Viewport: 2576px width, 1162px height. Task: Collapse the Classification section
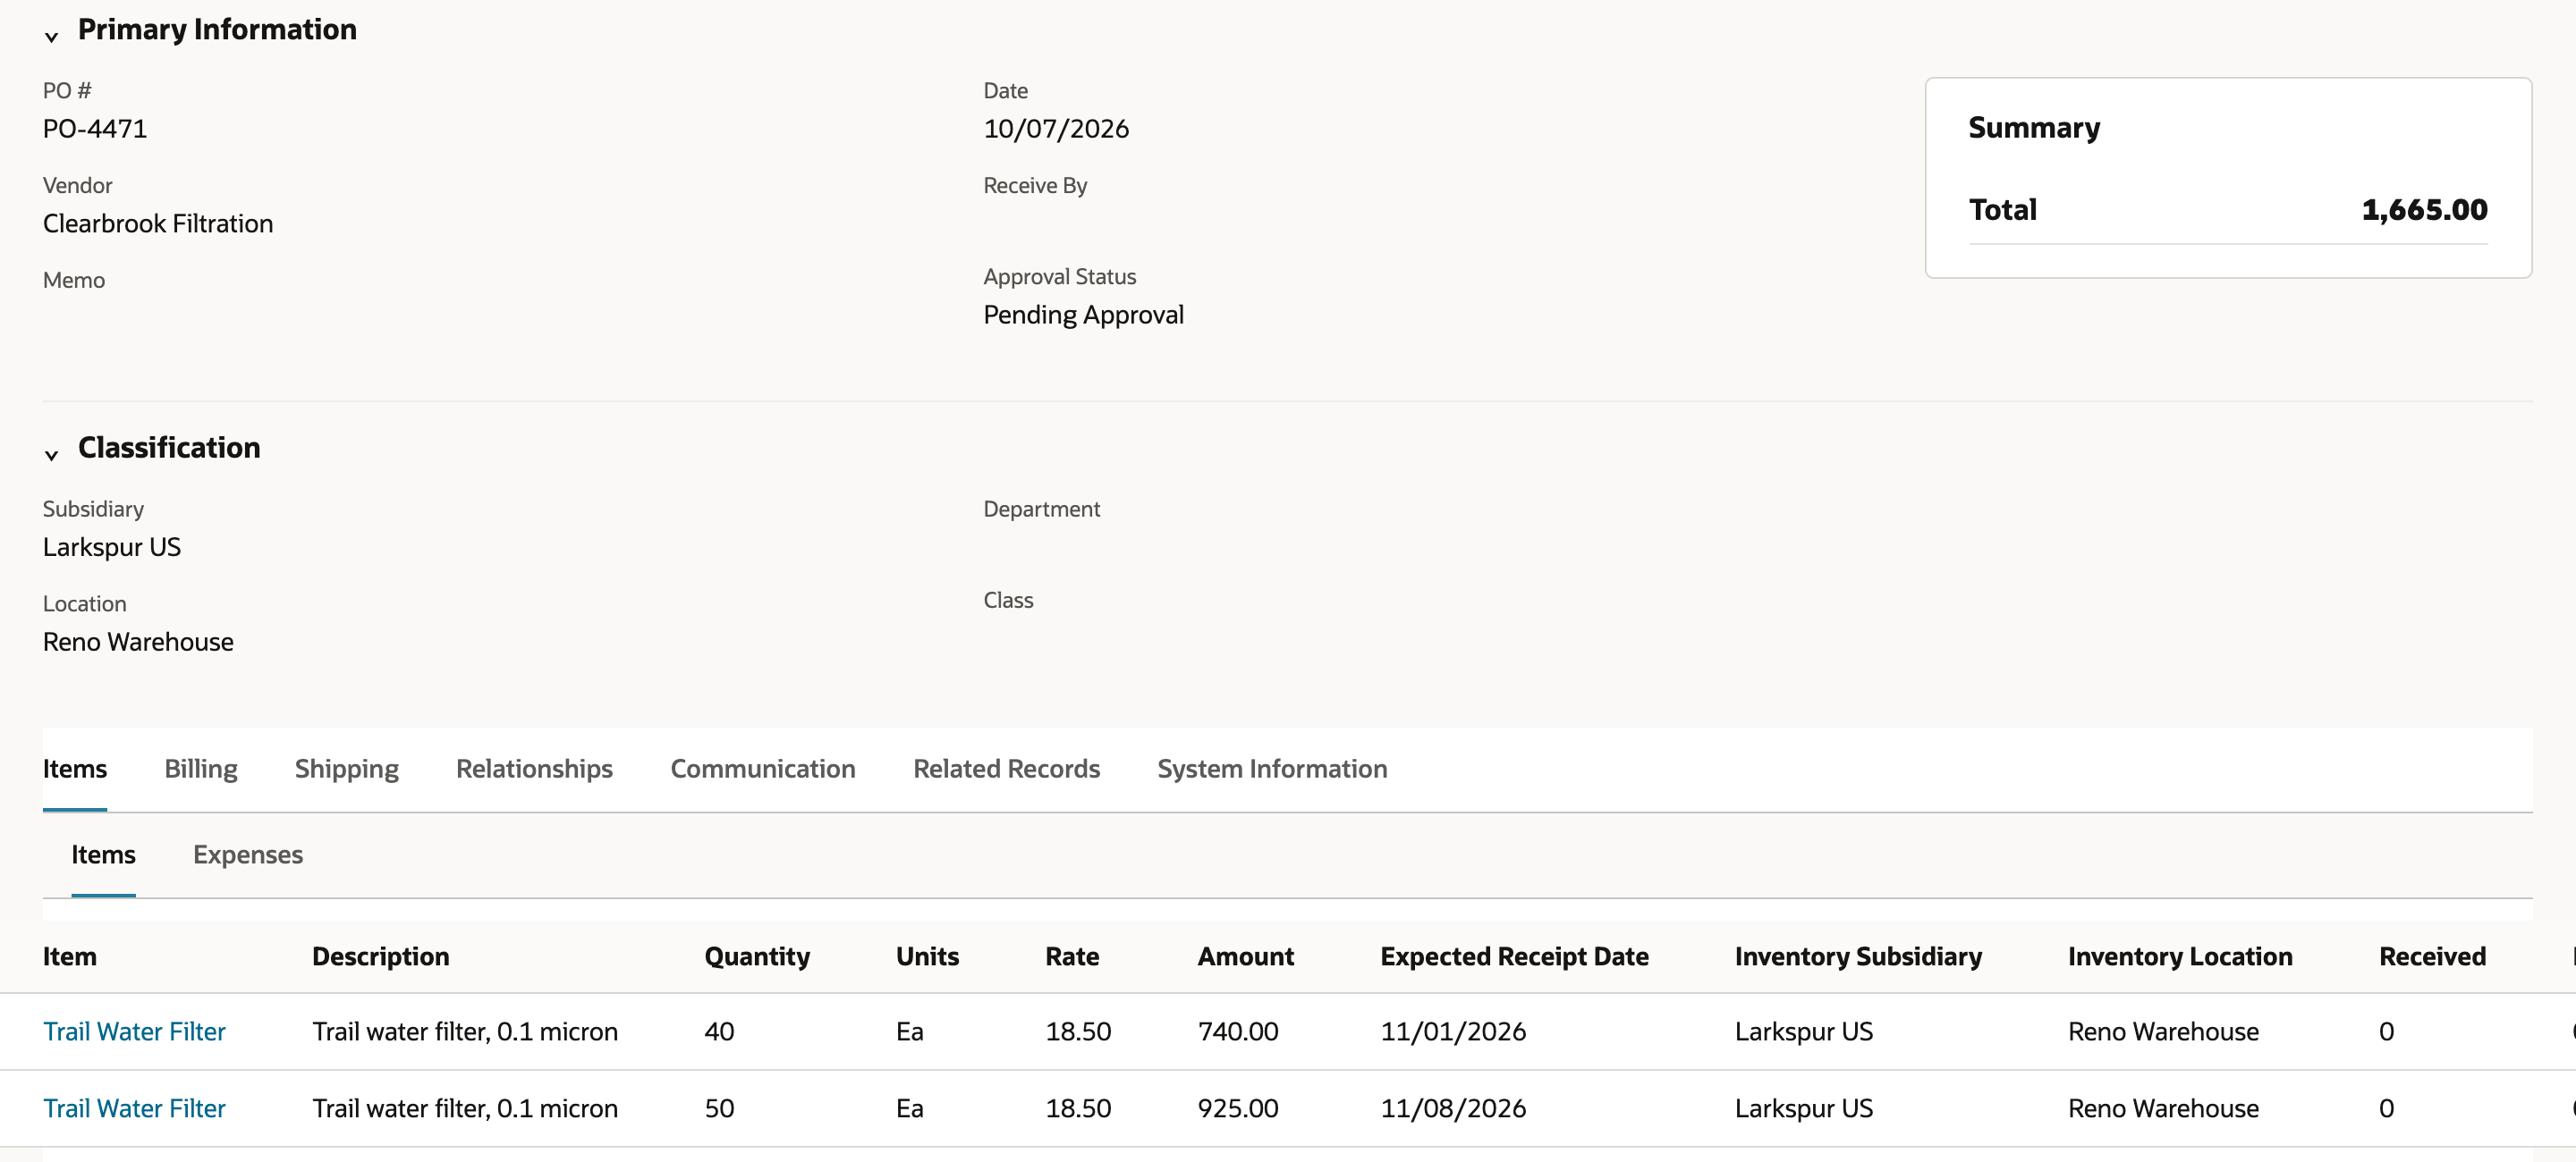[x=51, y=455]
